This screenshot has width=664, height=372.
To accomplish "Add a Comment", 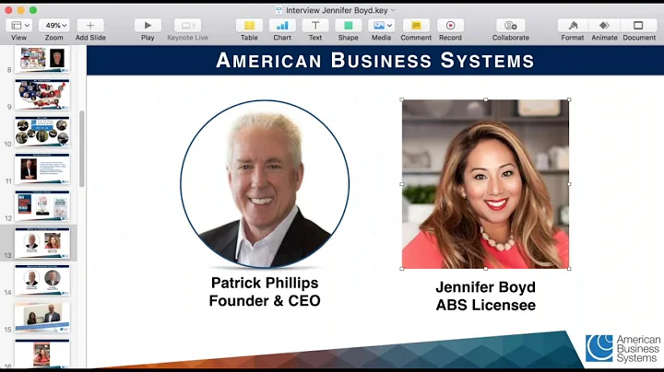I will [416, 26].
